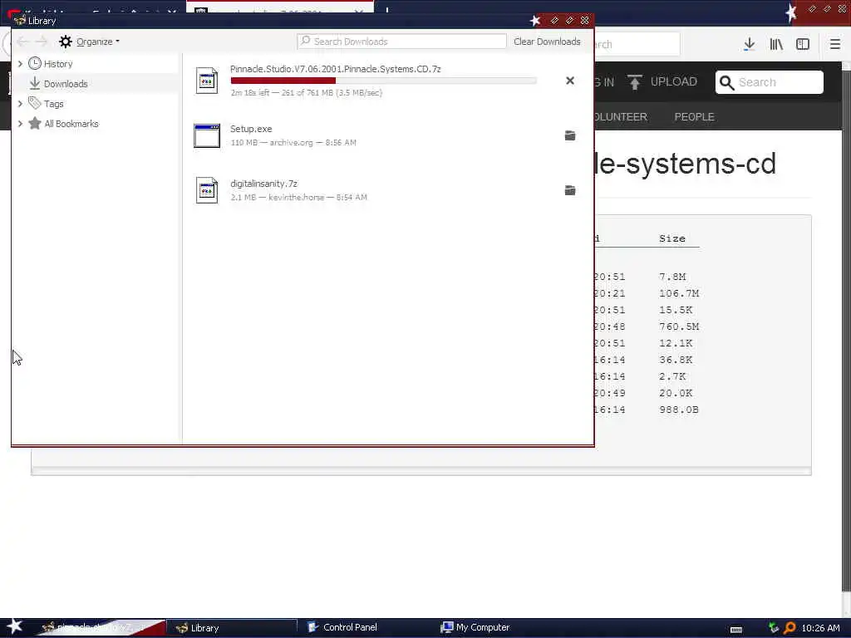Go forward in the Library window
This screenshot has width=851, height=638.
pyautogui.click(x=42, y=42)
